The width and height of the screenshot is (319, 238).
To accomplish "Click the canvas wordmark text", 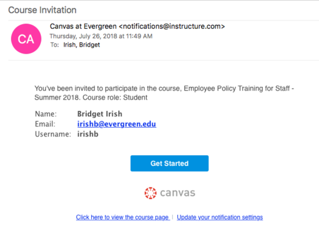I will 177,193.
